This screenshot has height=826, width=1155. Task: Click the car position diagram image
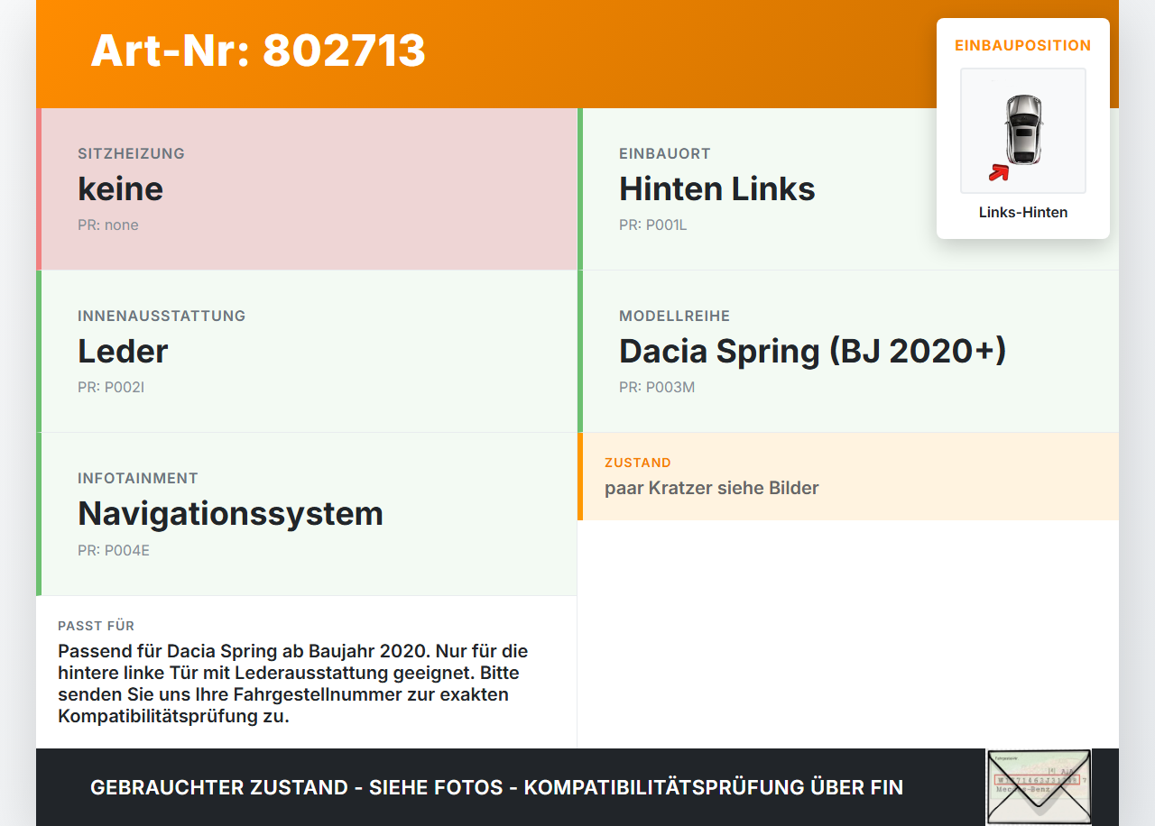click(1023, 131)
